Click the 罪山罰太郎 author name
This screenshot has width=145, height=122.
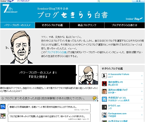coord(113,85)
